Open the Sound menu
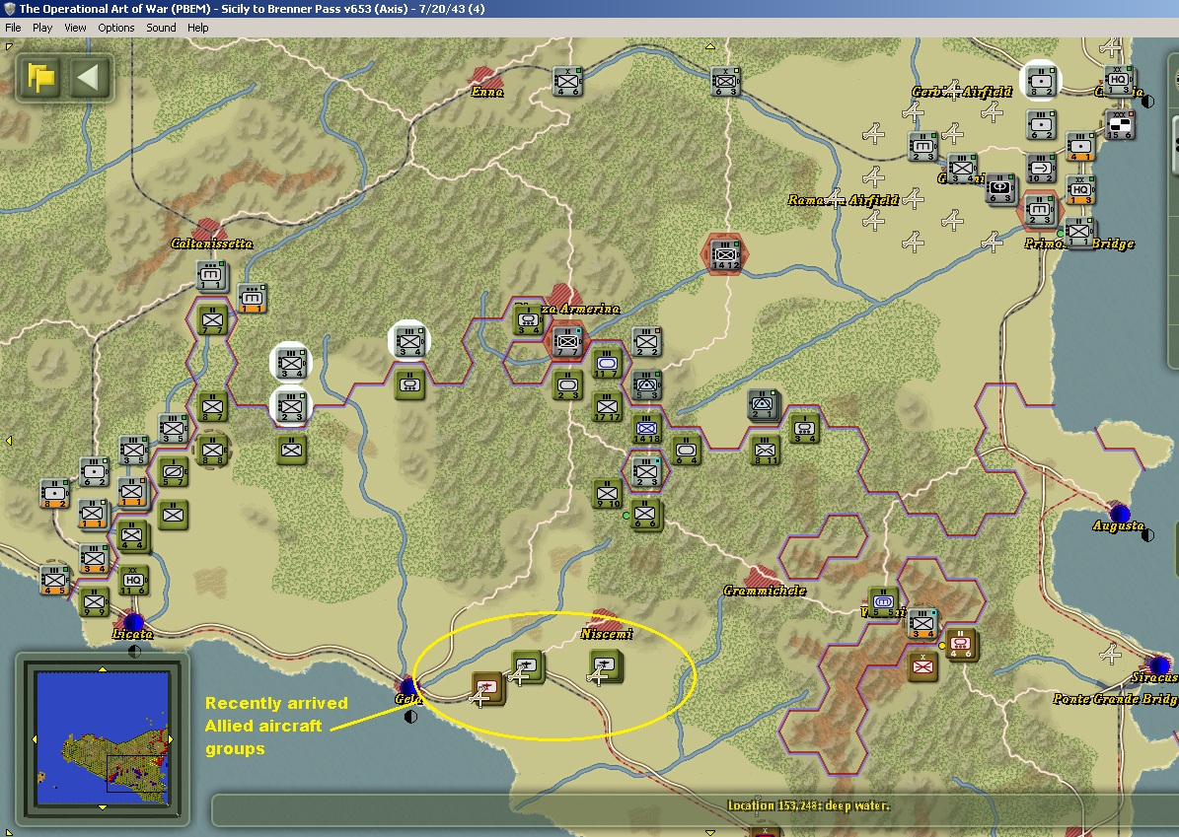This screenshot has width=1179, height=837. click(x=161, y=28)
